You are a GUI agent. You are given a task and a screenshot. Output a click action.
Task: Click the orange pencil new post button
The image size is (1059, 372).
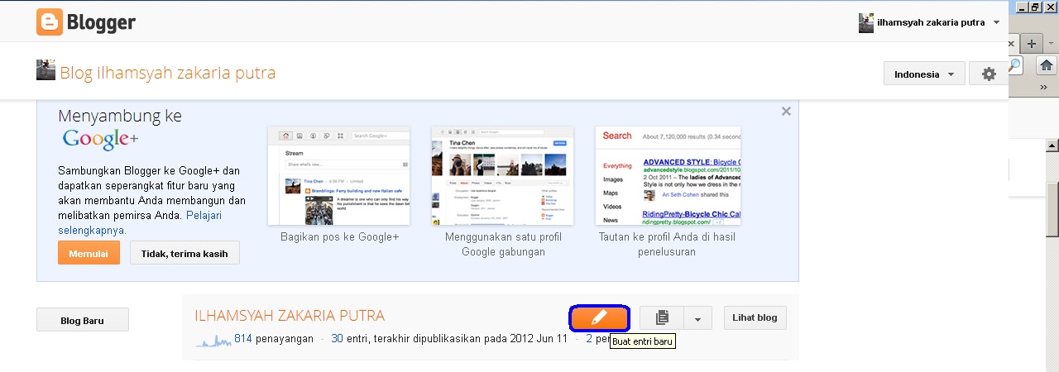(x=600, y=317)
